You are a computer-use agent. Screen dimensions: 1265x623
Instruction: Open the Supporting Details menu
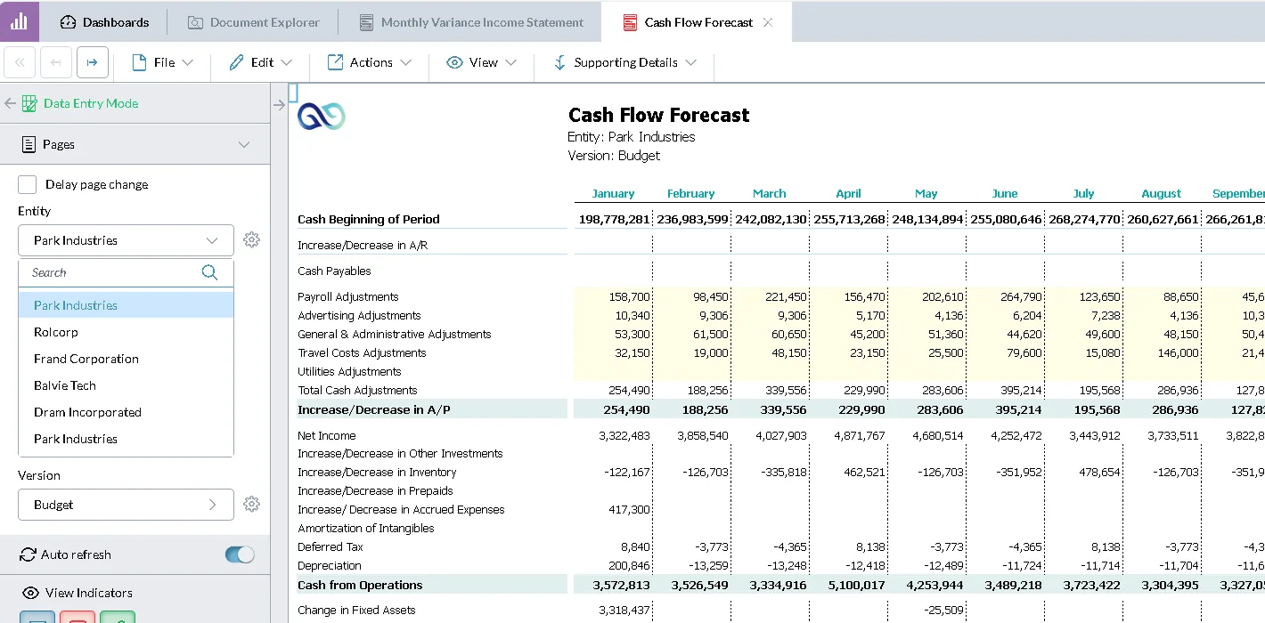click(x=624, y=62)
